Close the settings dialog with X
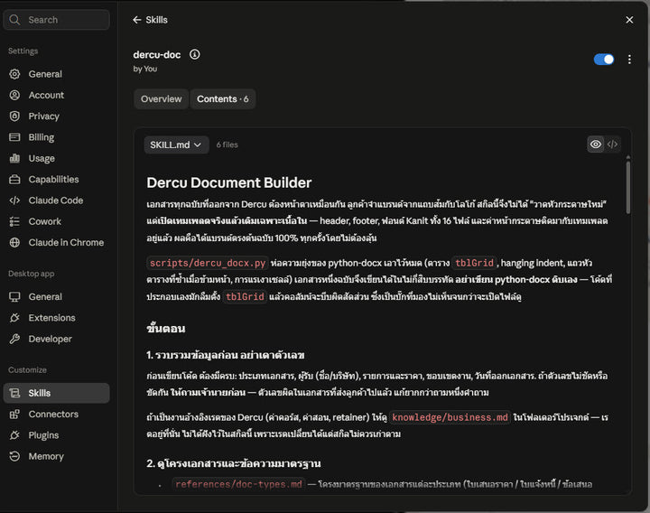This screenshot has width=650, height=513. (629, 20)
